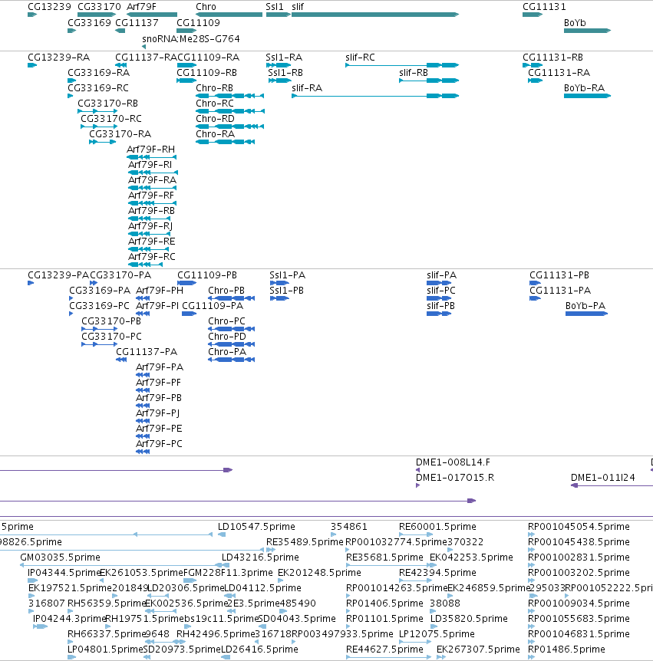Select transcript Chro-RC
The image size is (653, 661).
230,111
